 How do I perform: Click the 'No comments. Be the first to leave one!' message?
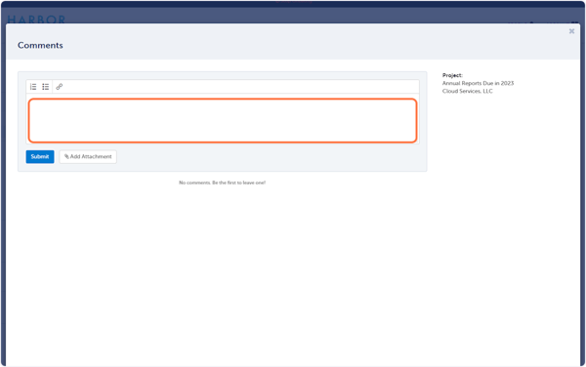click(x=223, y=183)
